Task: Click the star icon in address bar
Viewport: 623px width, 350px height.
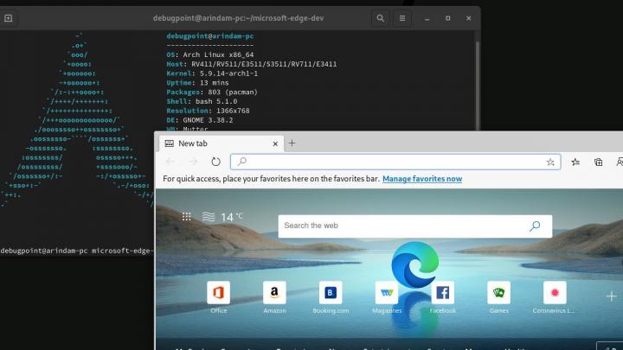Action: (x=550, y=162)
